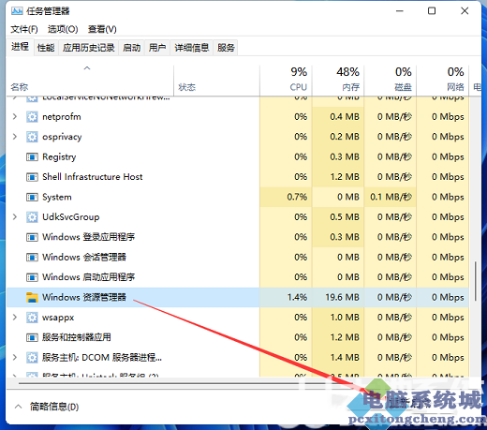Click the 19.6 MB memory value

coord(342,297)
